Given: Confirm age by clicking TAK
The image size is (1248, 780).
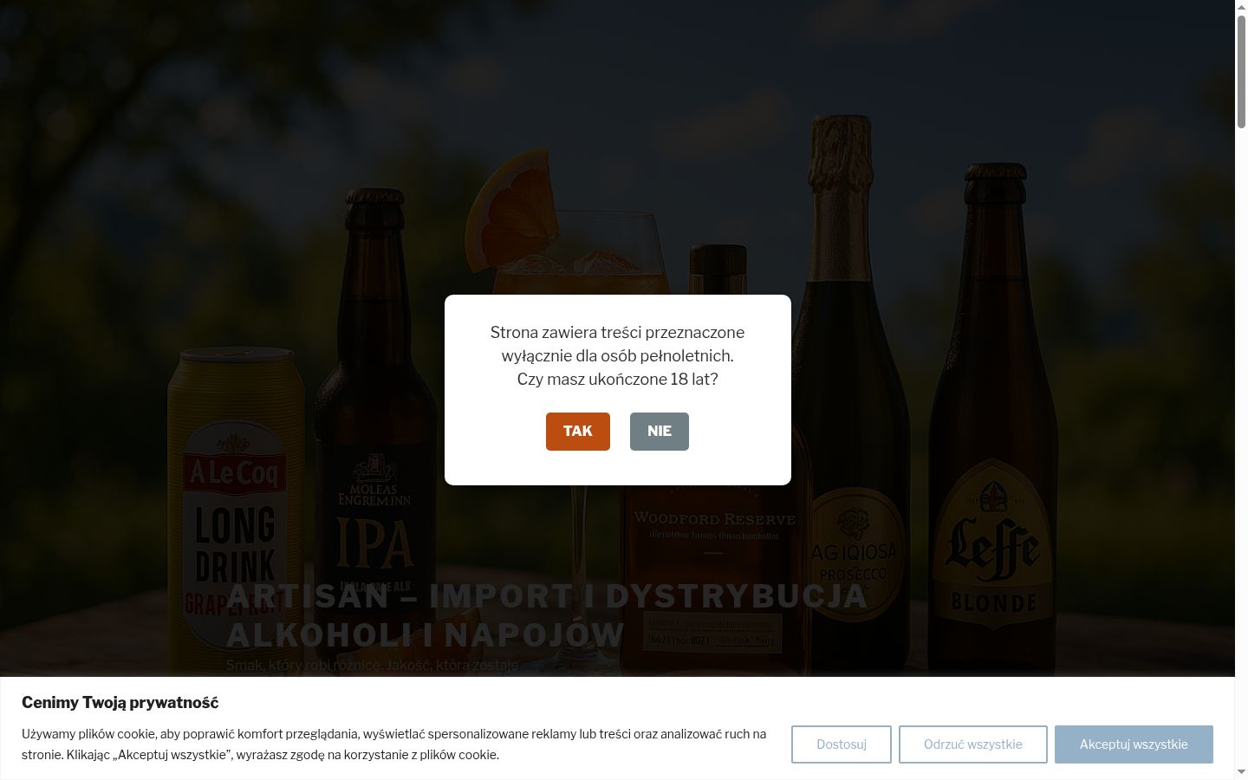Looking at the screenshot, I should coord(578,432).
